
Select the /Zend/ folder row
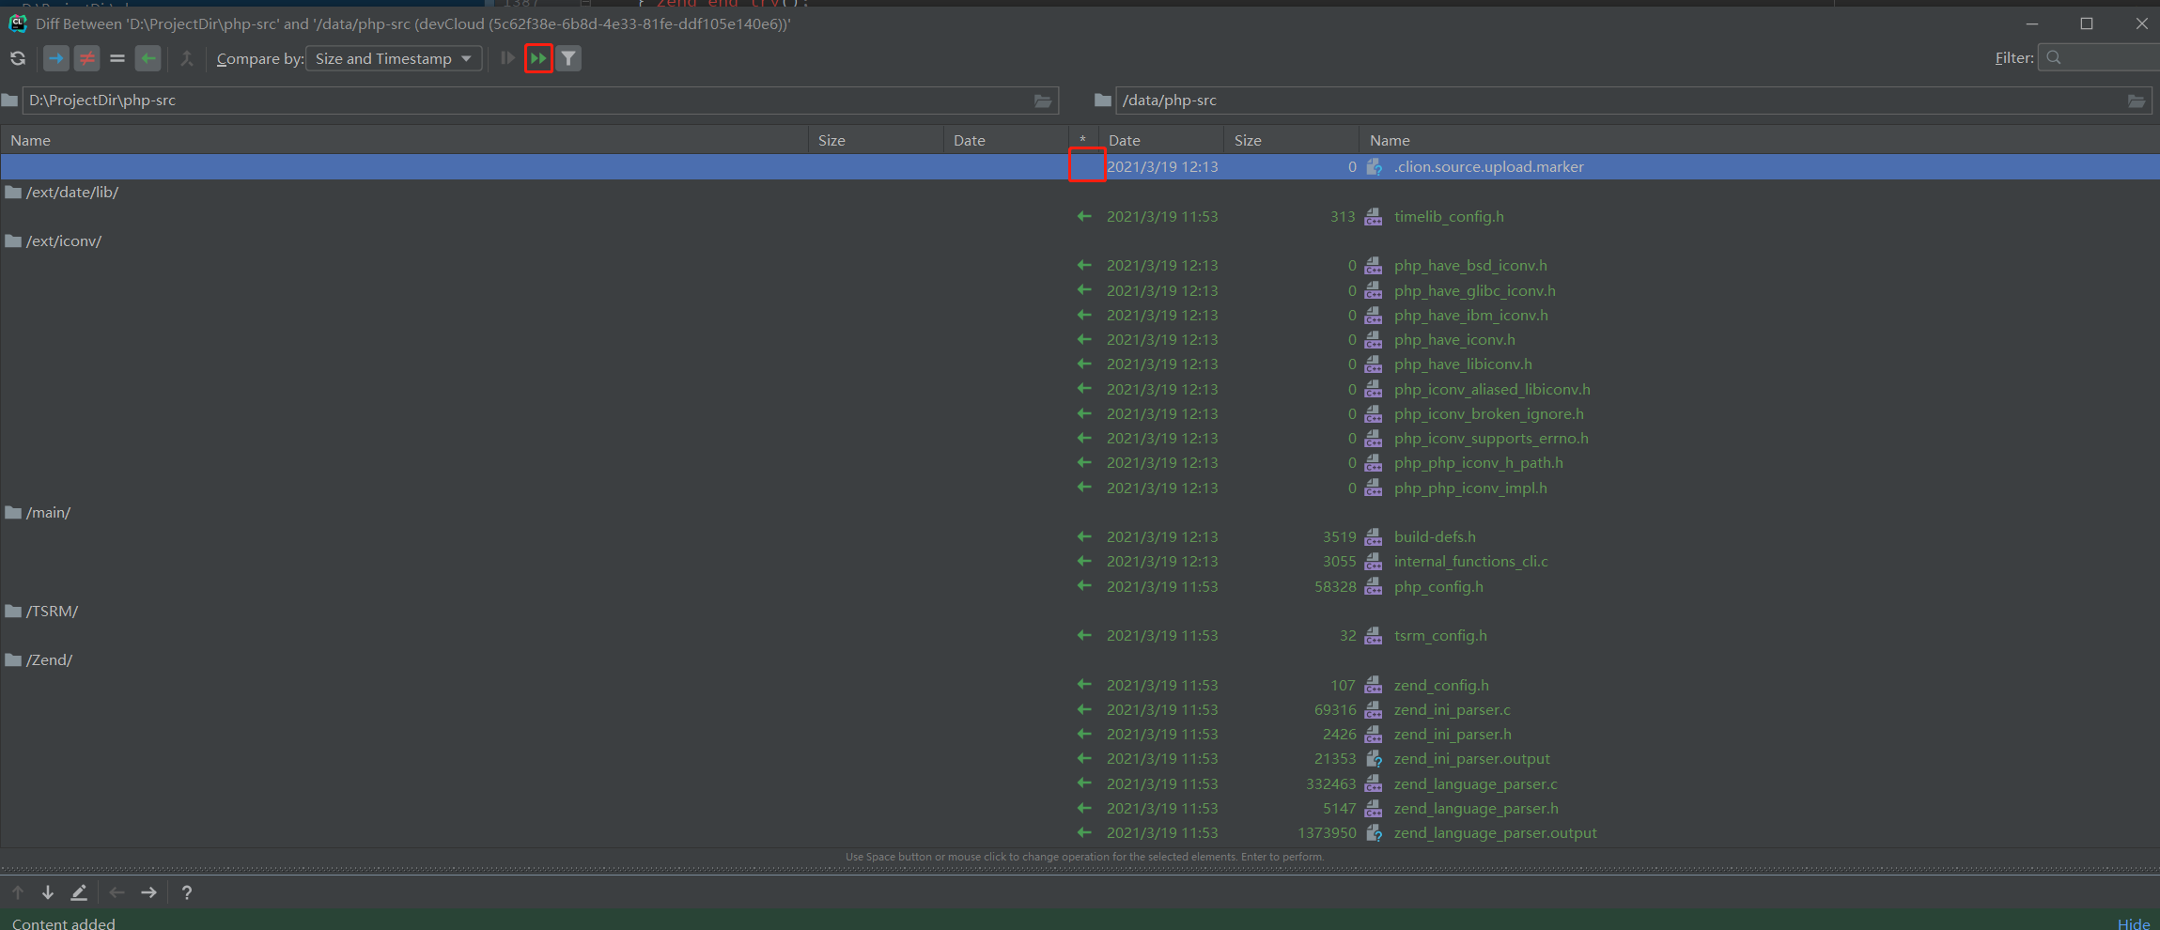pyautogui.click(x=49, y=660)
